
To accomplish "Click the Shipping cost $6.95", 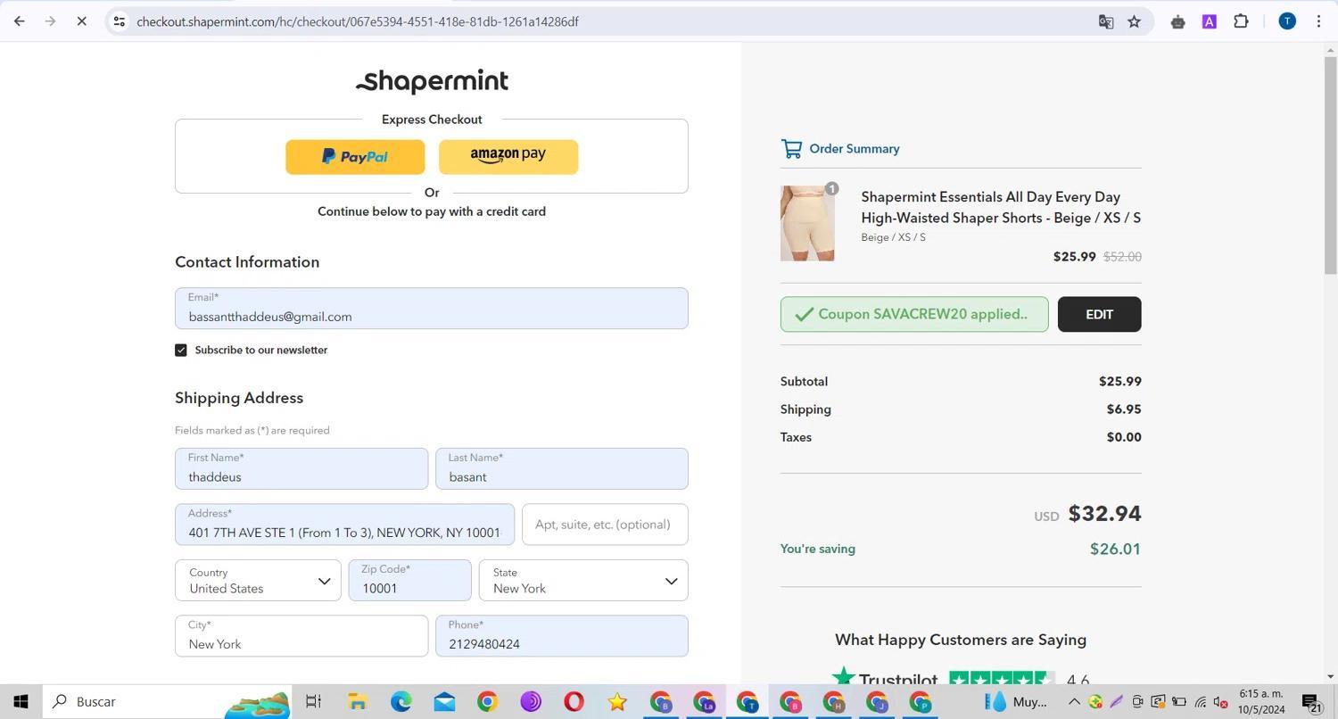I will pyautogui.click(x=1124, y=409).
